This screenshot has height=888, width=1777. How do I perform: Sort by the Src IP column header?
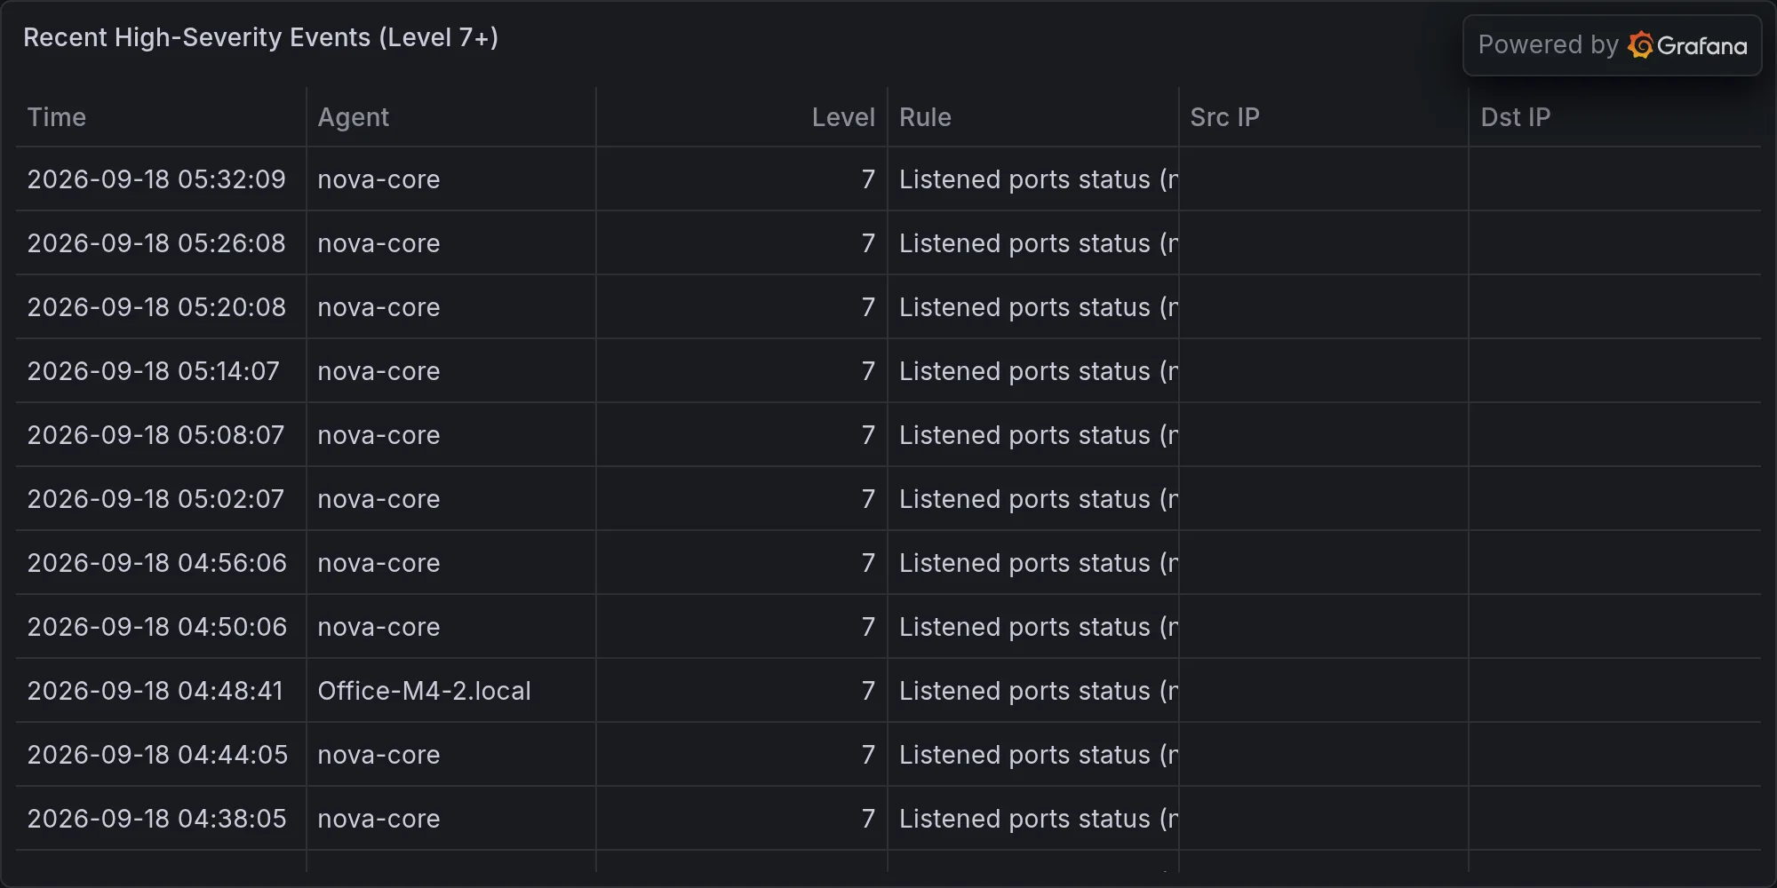(x=1224, y=117)
